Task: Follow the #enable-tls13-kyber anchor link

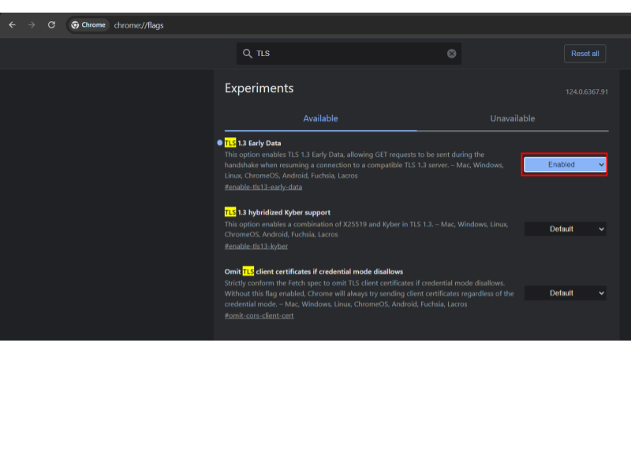Action: pyautogui.click(x=256, y=246)
